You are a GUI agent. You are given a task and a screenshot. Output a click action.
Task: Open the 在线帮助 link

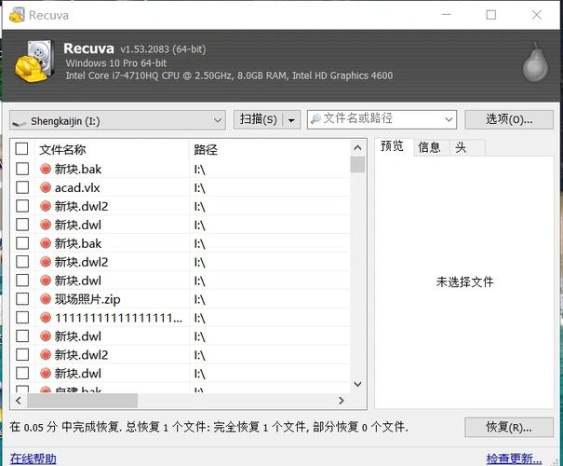click(x=33, y=459)
